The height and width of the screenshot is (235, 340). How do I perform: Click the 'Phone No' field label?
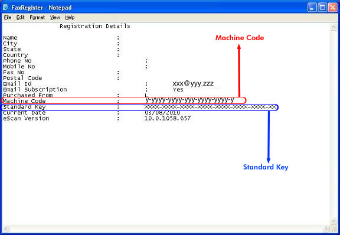[17, 61]
